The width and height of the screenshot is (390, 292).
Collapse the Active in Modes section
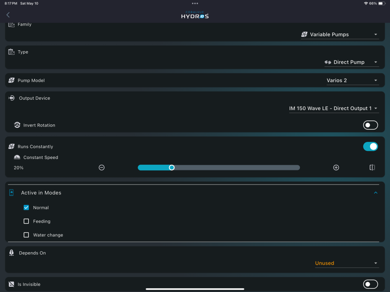point(375,193)
